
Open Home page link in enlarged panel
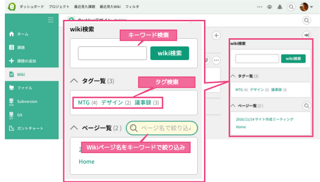(87, 162)
